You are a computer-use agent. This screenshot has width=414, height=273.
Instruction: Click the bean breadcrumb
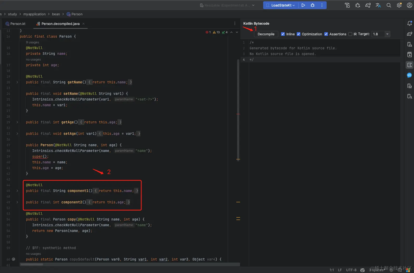point(56,14)
